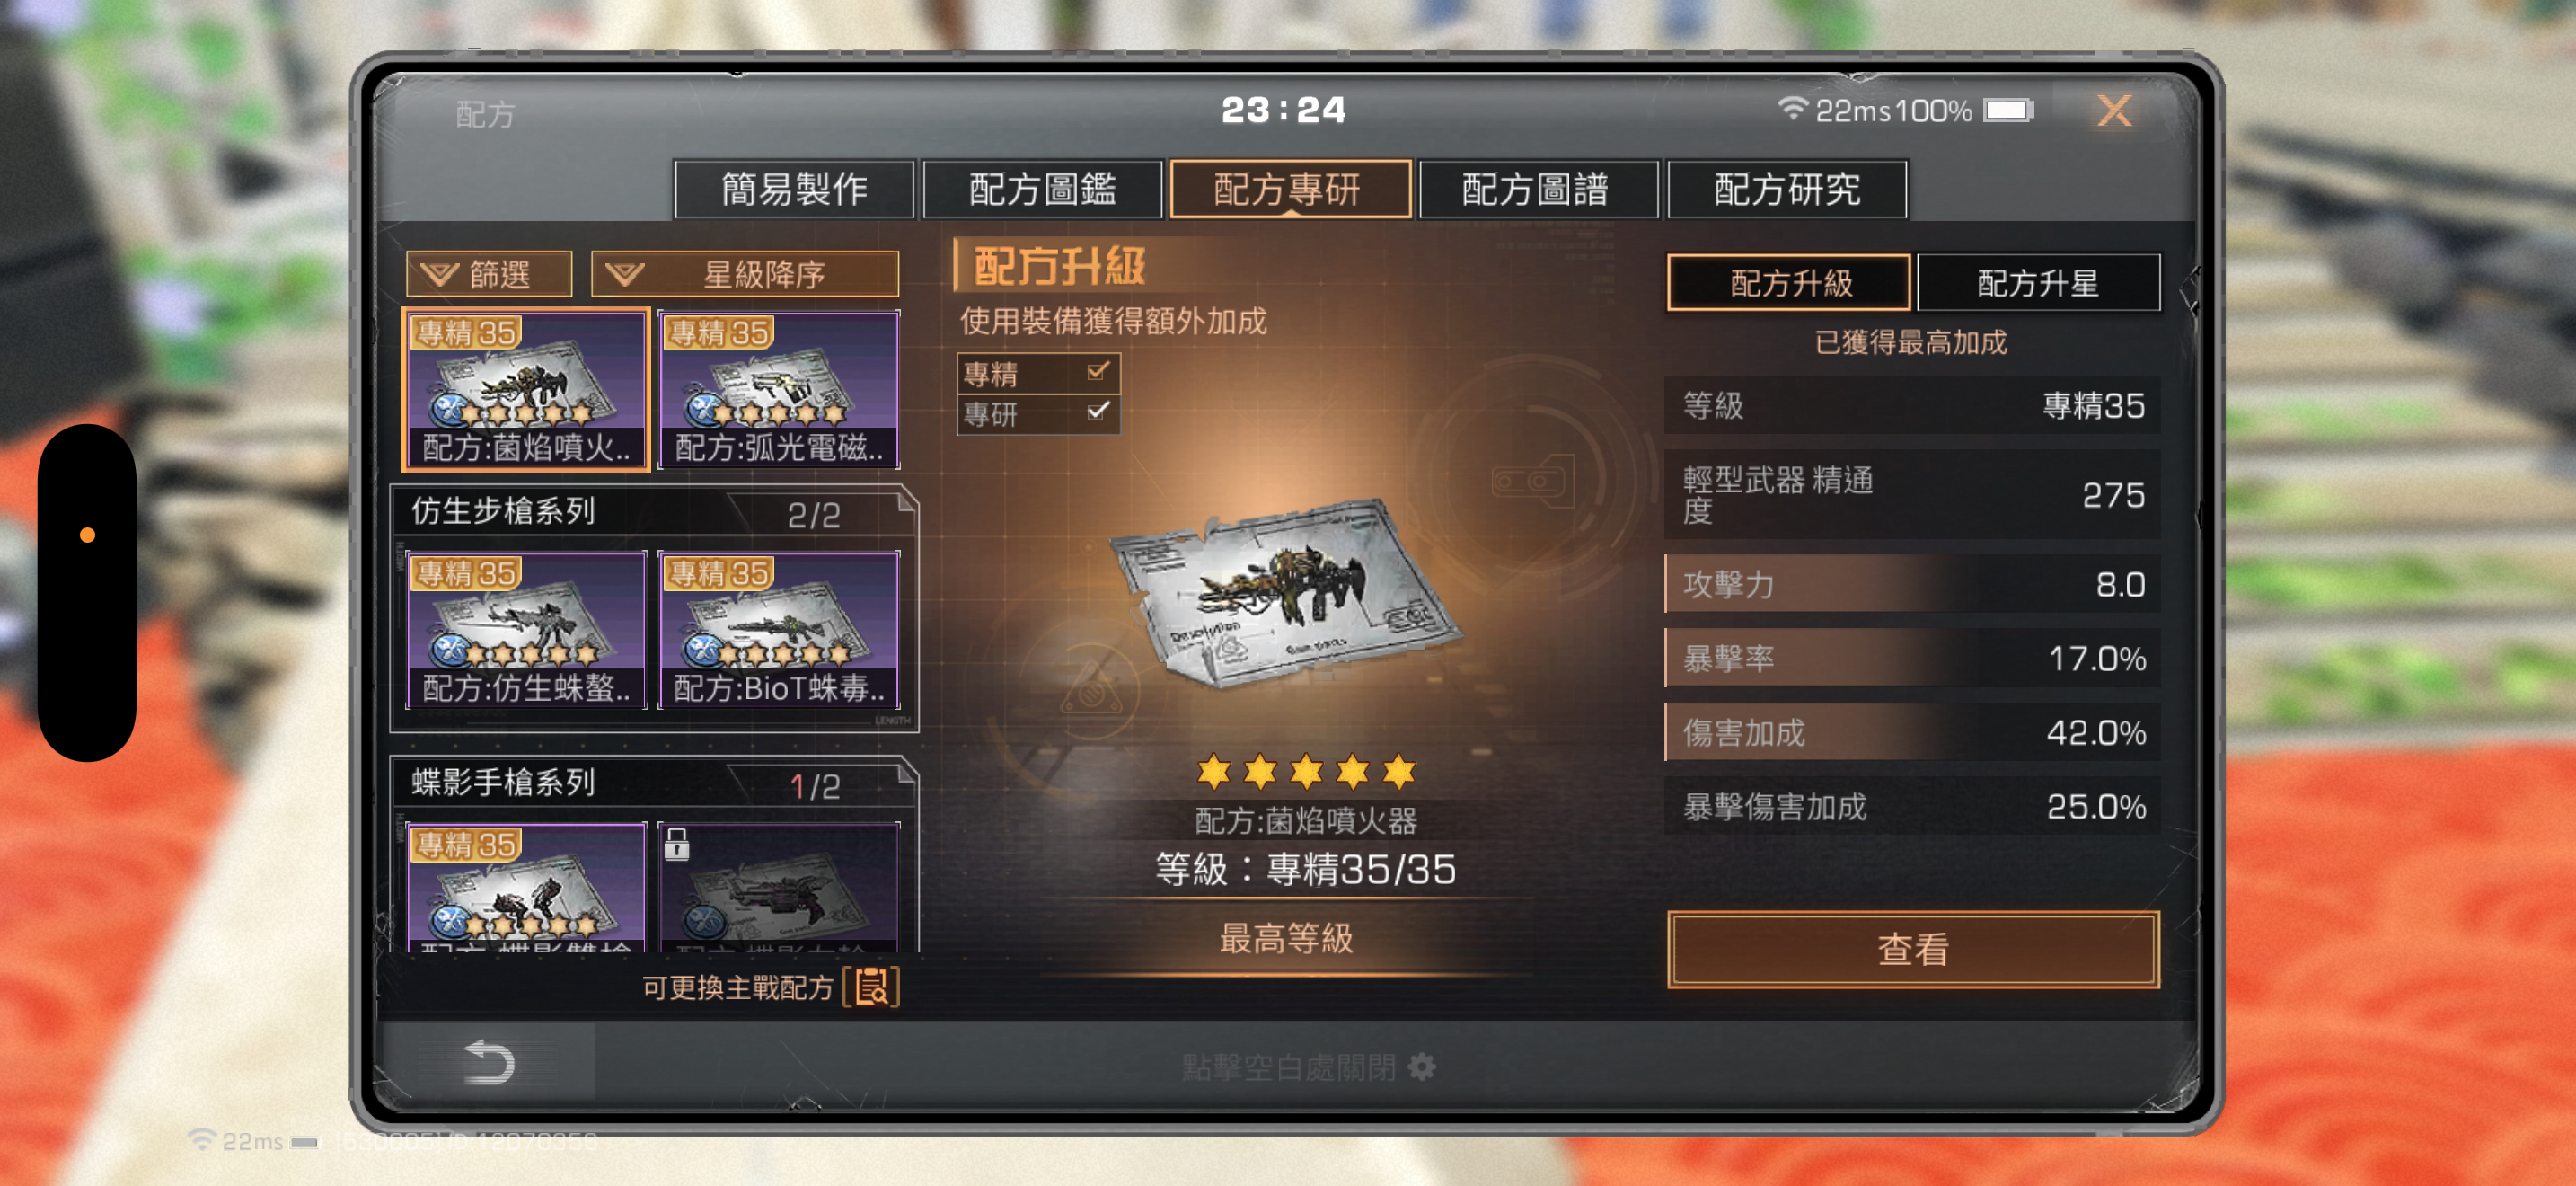Image resolution: width=2576 pixels, height=1186 pixels.
Task: Open the 星級降序 sort dropdown
Action: tap(745, 273)
